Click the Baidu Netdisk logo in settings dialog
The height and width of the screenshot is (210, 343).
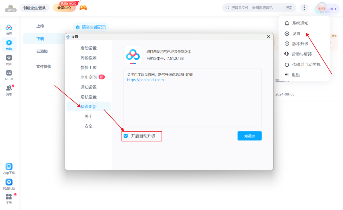click(133, 55)
